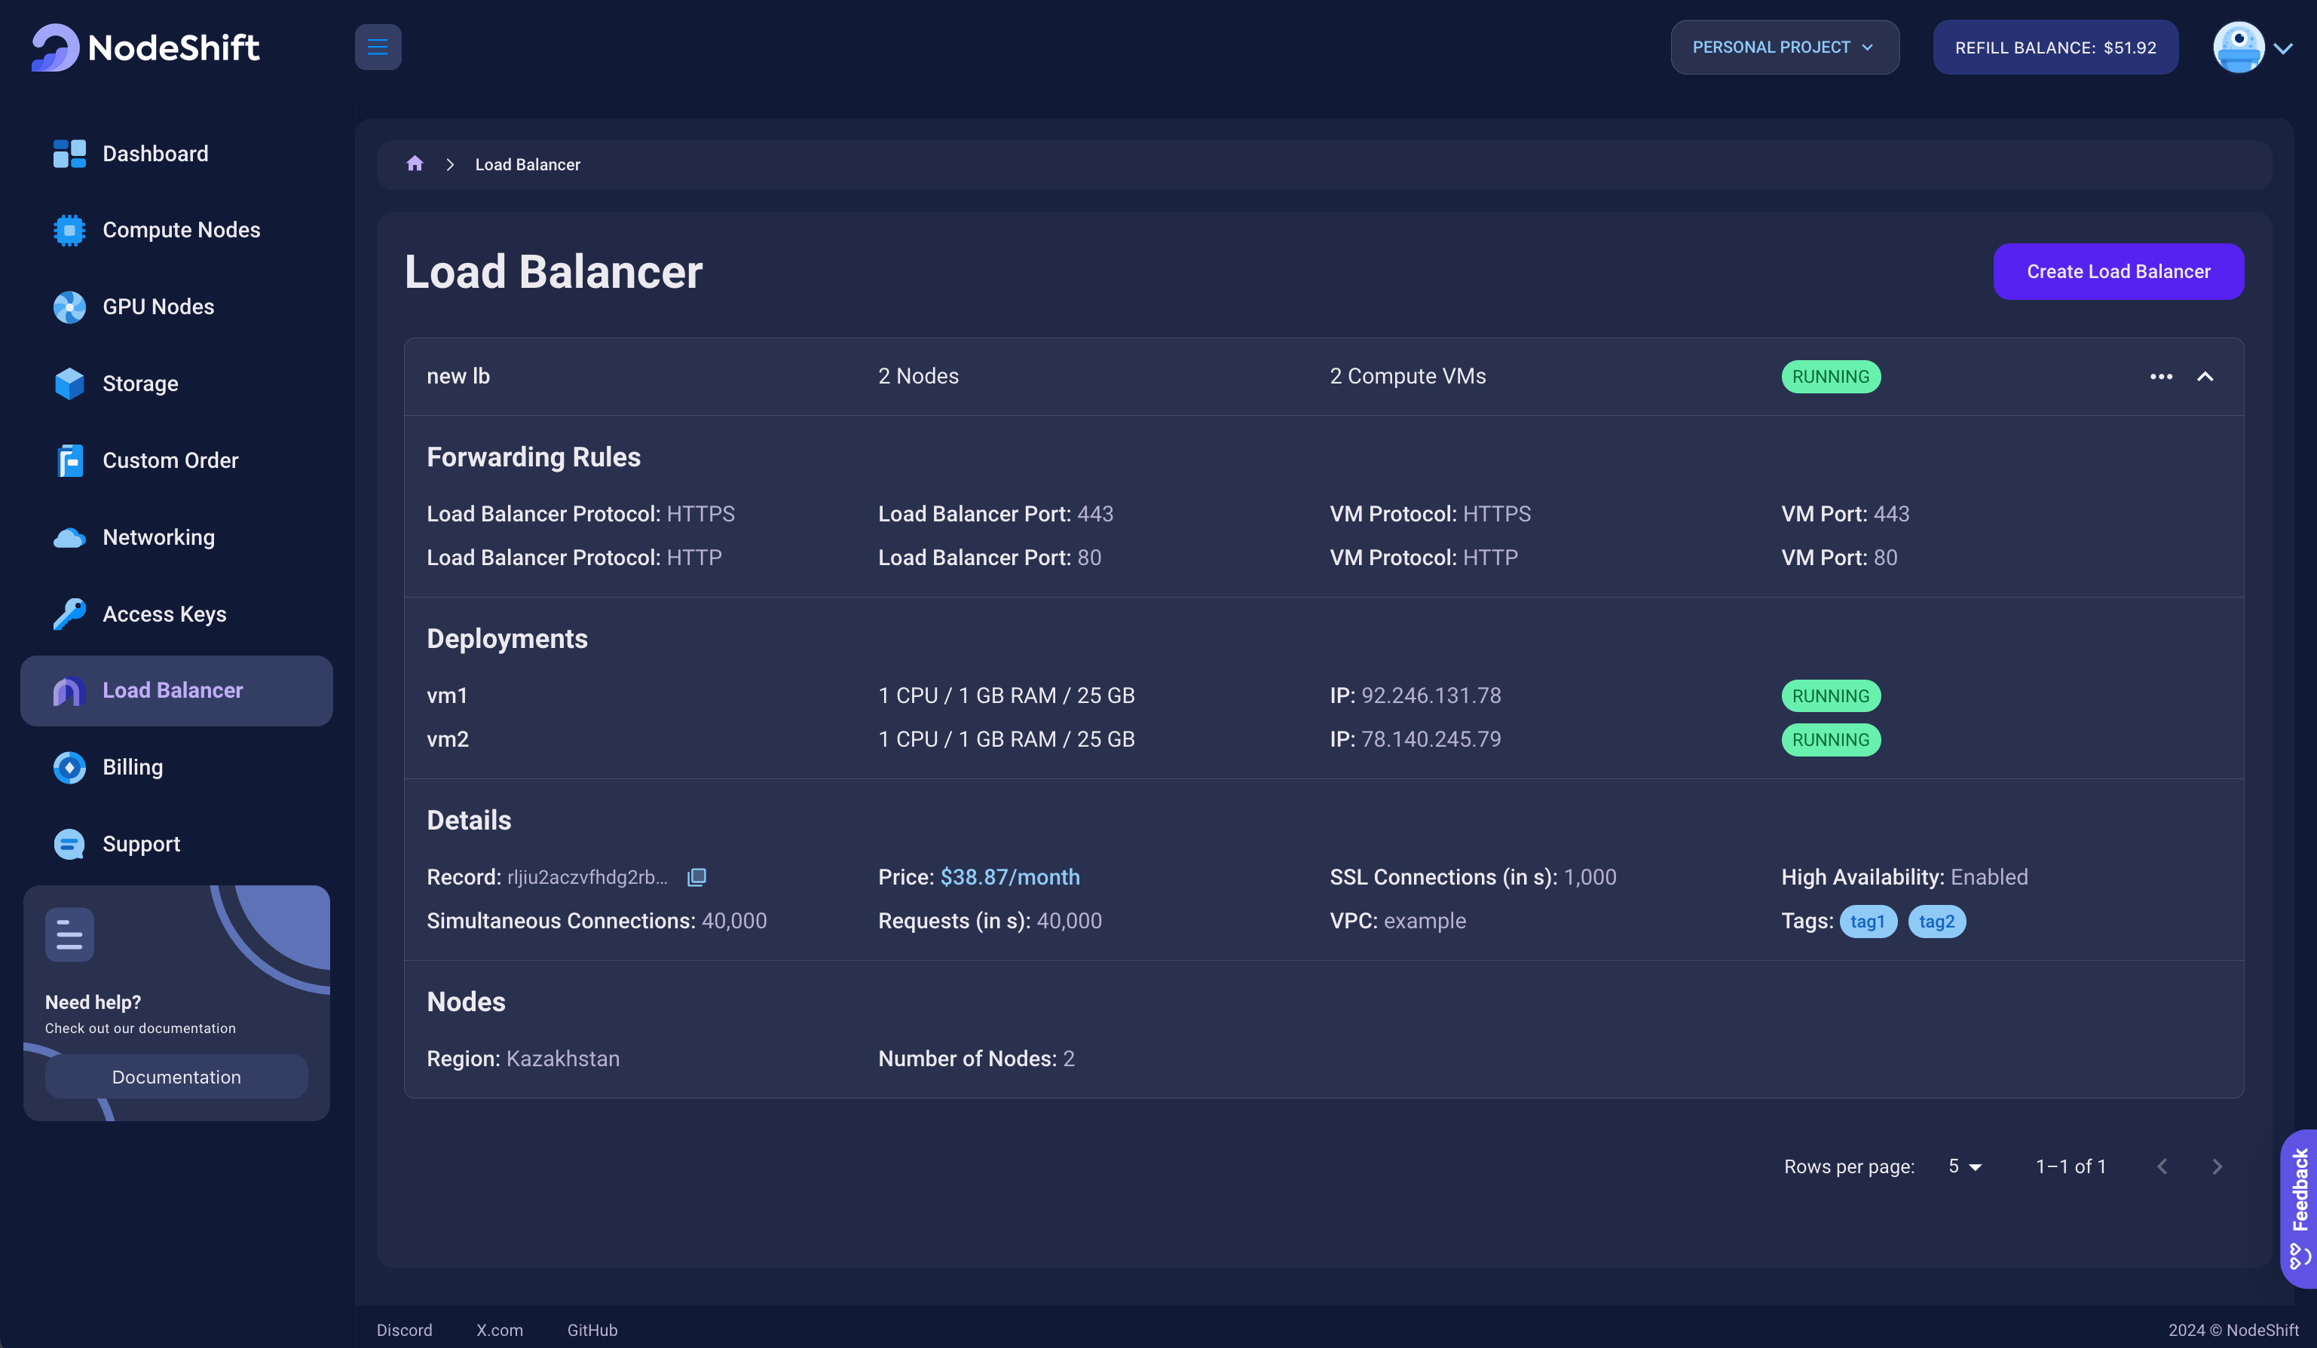This screenshot has height=1348, width=2317.
Task: Click the copy icon next to Record ID
Action: (696, 878)
